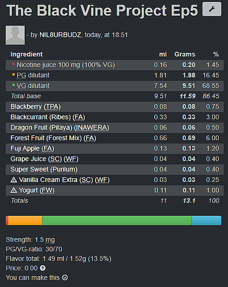The image size is (228, 287).
Task: Open Yogurt (FW) flavor page
Action: pos(37,191)
